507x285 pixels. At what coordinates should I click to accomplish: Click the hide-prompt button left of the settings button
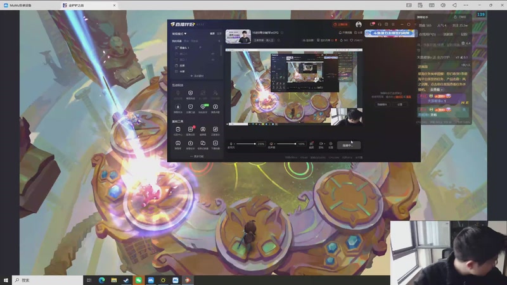[383, 104]
